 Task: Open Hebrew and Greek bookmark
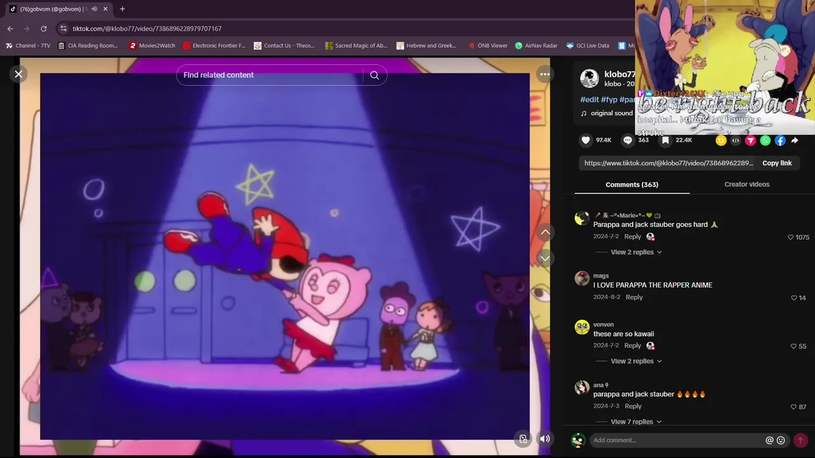(x=427, y=46)
